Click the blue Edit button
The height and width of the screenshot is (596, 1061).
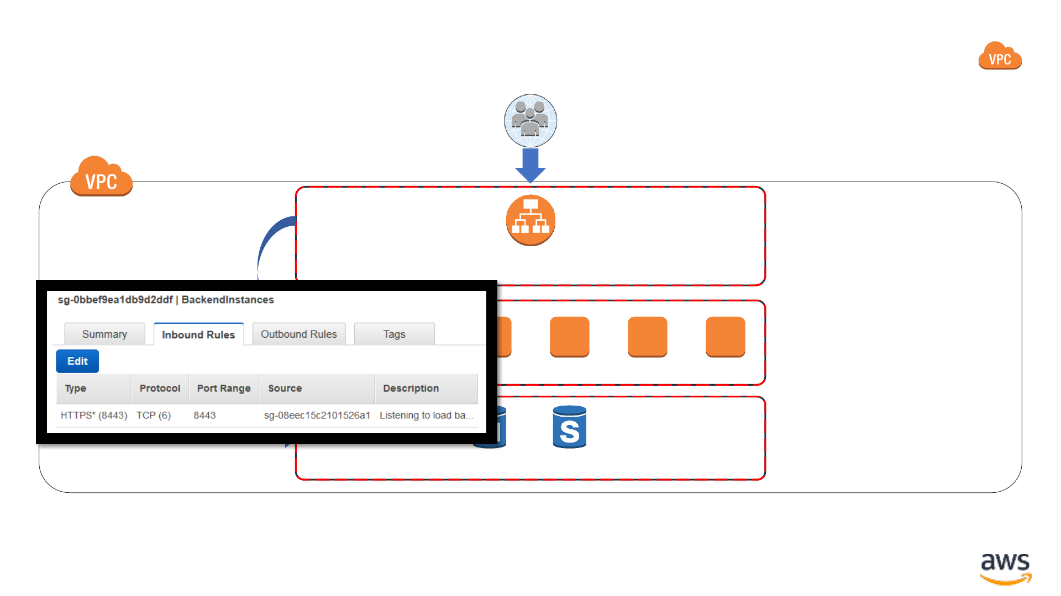(77, 361)
